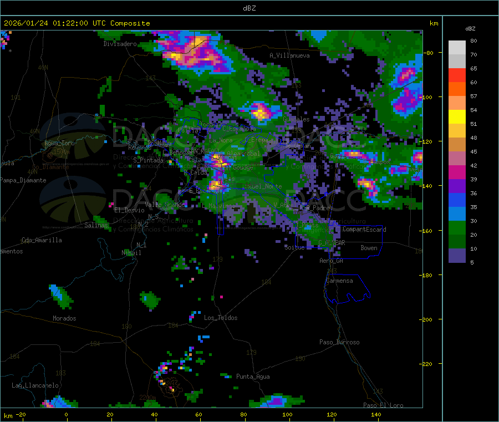The width and height of the screenshot is (499, 422).
Task: Pick the green 30 dBZ legend swatch
Action: point(457,227)
